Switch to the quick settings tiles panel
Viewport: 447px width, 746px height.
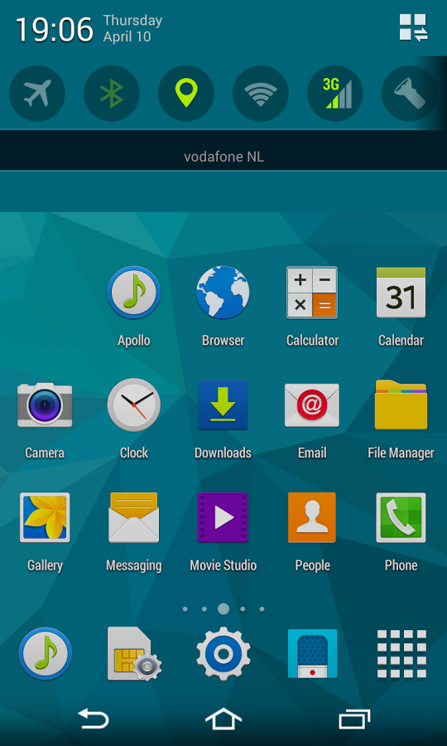point(414,27)
